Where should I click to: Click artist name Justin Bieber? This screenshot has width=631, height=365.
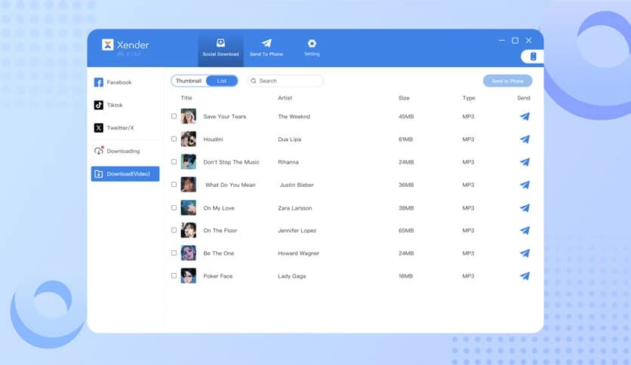pos(297,185)
